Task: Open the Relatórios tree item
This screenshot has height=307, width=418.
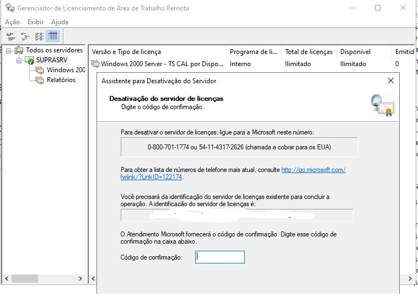Action: point(61,80)
